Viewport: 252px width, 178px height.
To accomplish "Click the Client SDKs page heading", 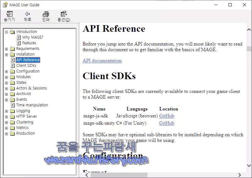I will (x=109, y=76).
